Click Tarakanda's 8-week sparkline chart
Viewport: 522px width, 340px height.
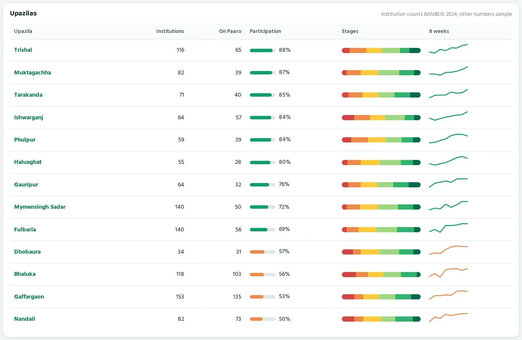coord(448,94)
